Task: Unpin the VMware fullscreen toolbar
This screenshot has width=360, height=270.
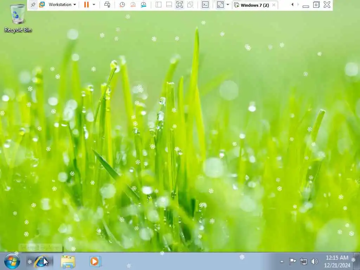Action: [x=33, y=5]
